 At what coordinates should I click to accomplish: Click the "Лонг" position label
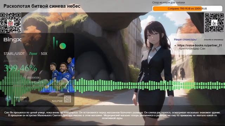(x=33, y=54)
